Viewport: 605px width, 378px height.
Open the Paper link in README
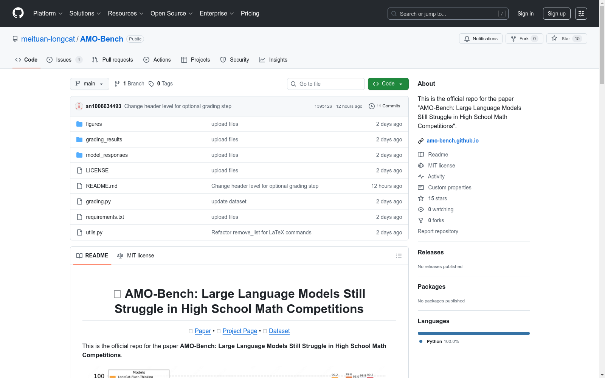point(203,331)
